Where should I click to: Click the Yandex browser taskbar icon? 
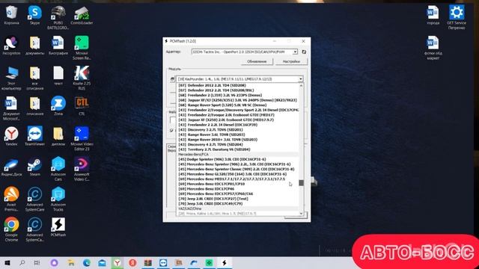[117, 262]
